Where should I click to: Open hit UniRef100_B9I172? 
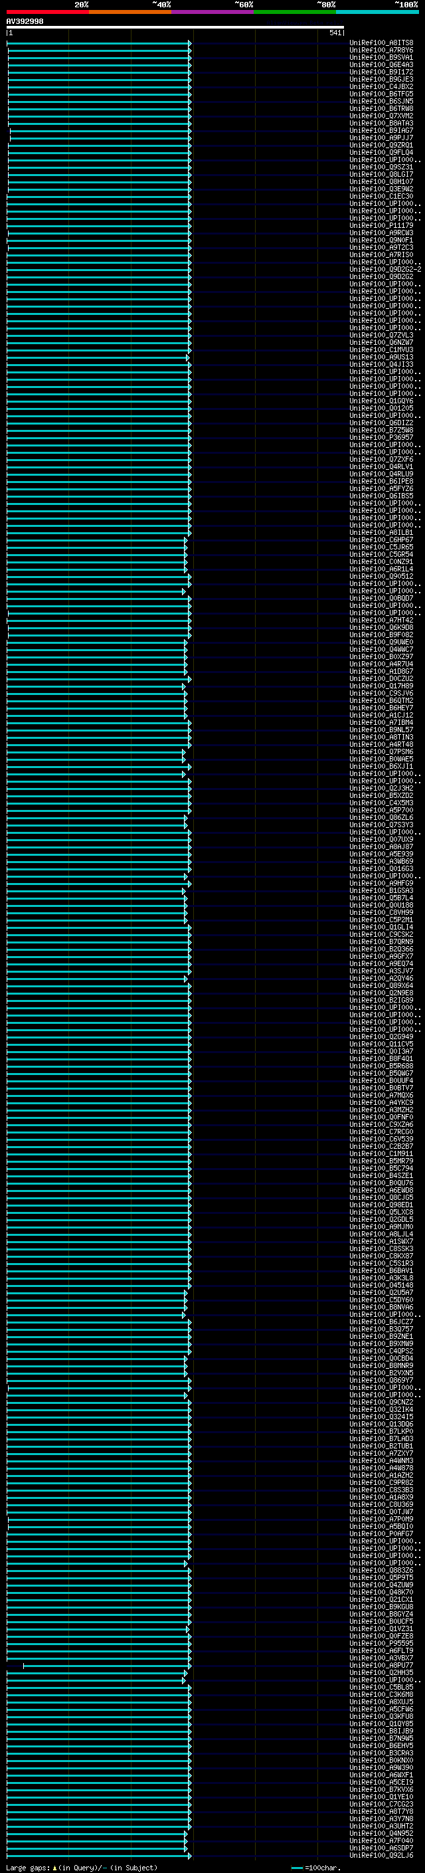point(381,72)
